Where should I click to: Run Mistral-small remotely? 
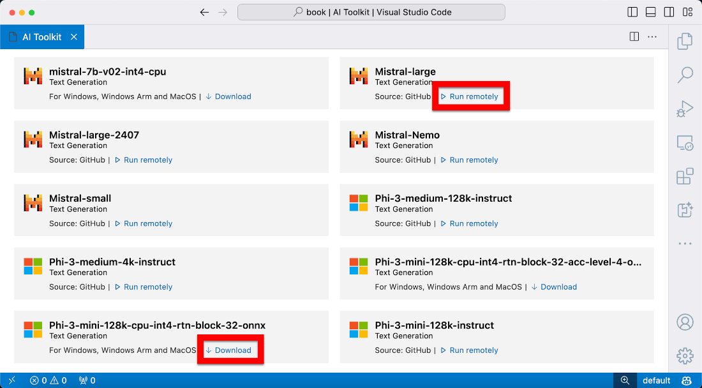tap(144, 223)
